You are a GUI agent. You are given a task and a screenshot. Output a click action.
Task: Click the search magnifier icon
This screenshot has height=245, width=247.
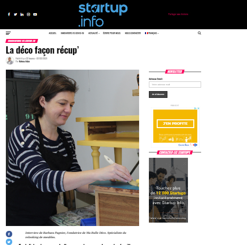(199, 33)
